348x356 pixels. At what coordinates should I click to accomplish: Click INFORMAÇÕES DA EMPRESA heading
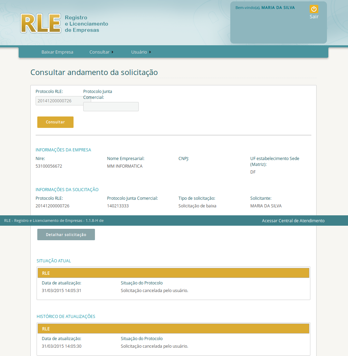point(63,150)
